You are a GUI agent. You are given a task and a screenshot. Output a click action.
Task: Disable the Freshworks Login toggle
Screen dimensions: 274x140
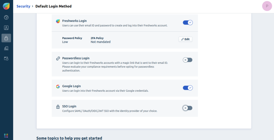pos(188,22)
